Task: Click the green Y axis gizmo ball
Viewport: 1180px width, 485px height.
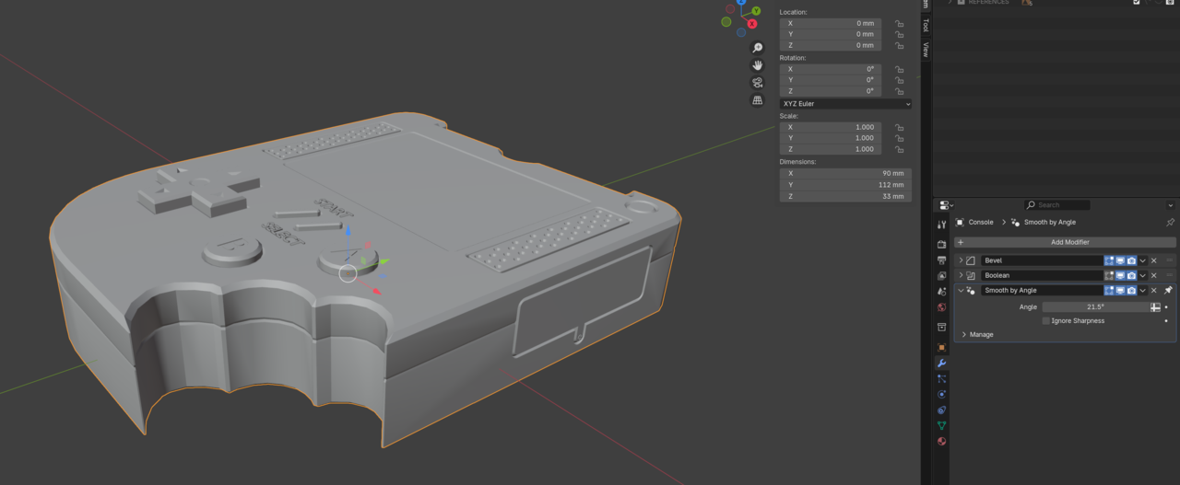Action: tap(756, 11)
